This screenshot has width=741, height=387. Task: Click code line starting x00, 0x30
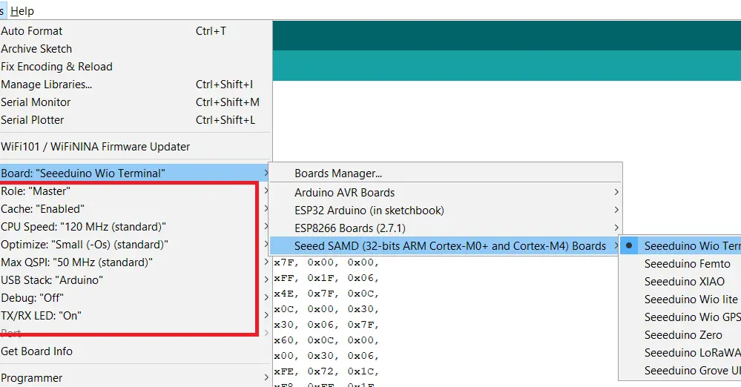coord(326,356)
